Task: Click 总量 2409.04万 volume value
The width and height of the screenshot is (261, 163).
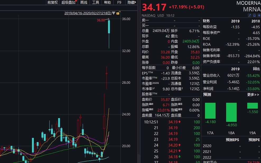Action: (161, 31)
